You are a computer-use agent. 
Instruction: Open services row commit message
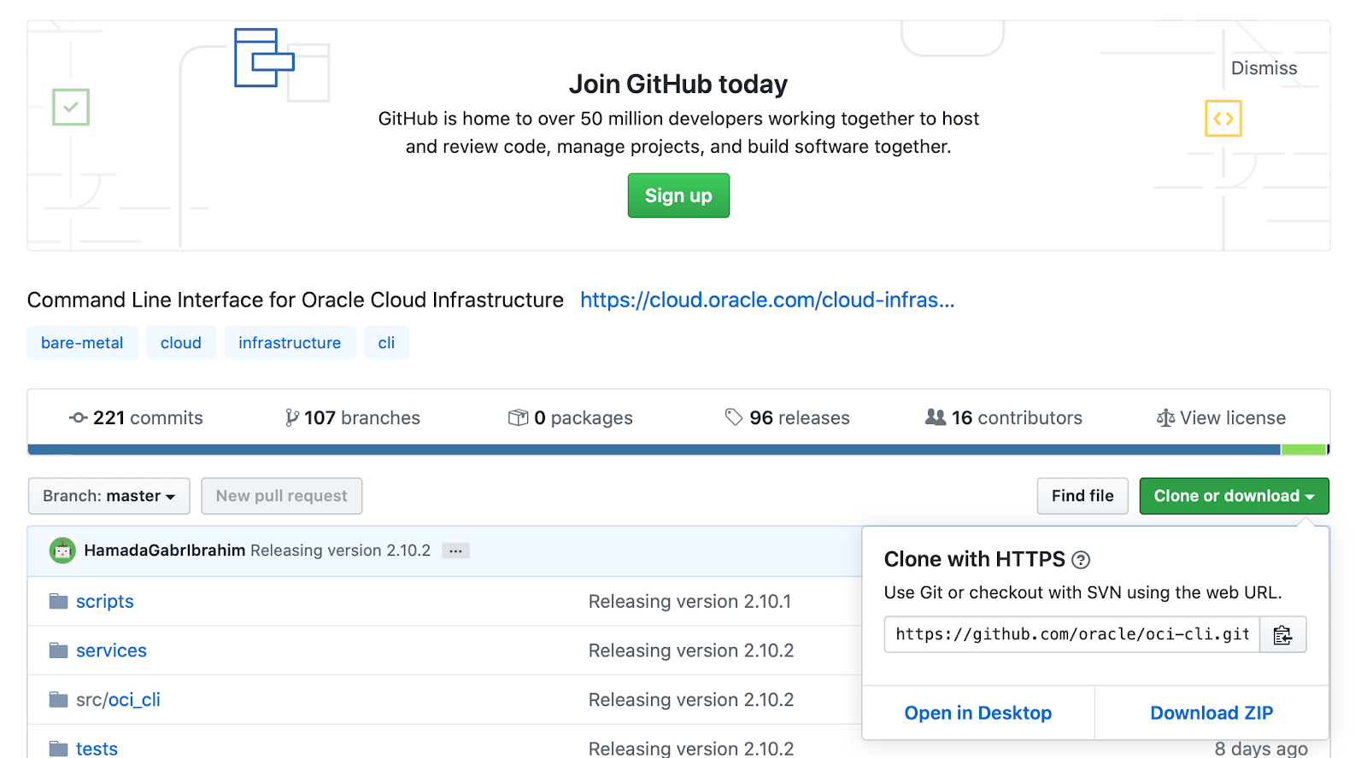pyautogui.click(x=691, y=650)
